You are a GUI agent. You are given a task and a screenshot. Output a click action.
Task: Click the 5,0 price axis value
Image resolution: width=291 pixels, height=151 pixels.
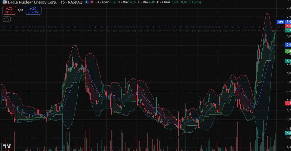coord(288,119)
